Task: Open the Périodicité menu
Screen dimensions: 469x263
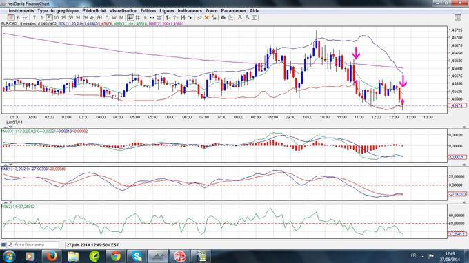Action: pos(94,11)
